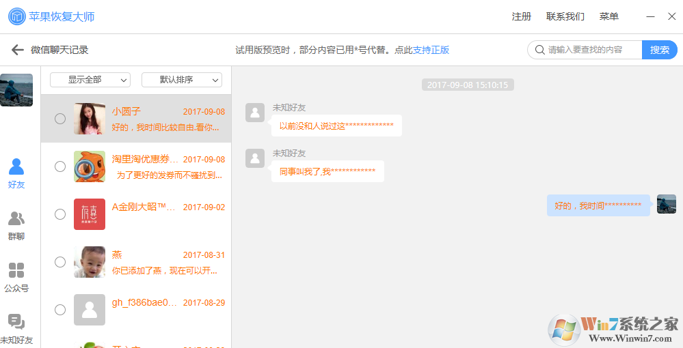This screenshot has width=683, height=348.
Task: Click 为了更好的发券而不骚扰到 preview text
Action: point(170,175)
